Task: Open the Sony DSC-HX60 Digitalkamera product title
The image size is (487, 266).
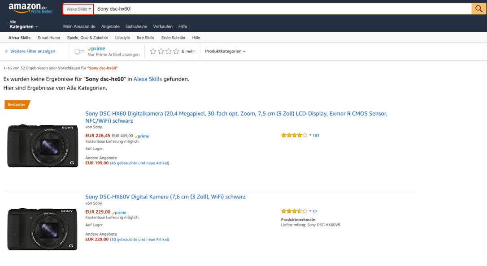Action: 236,117
